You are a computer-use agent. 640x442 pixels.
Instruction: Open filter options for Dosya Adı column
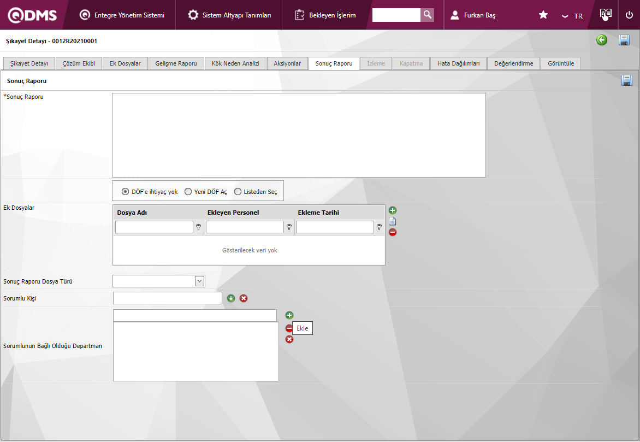198,227
